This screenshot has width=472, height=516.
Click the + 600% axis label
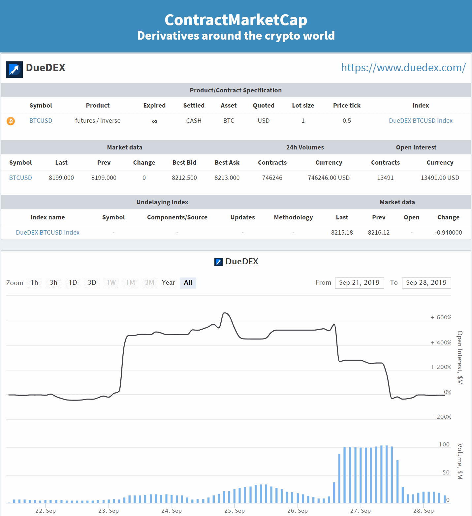[x=441, y=317]
